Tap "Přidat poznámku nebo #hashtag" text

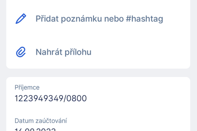click(x=99, y=19)
